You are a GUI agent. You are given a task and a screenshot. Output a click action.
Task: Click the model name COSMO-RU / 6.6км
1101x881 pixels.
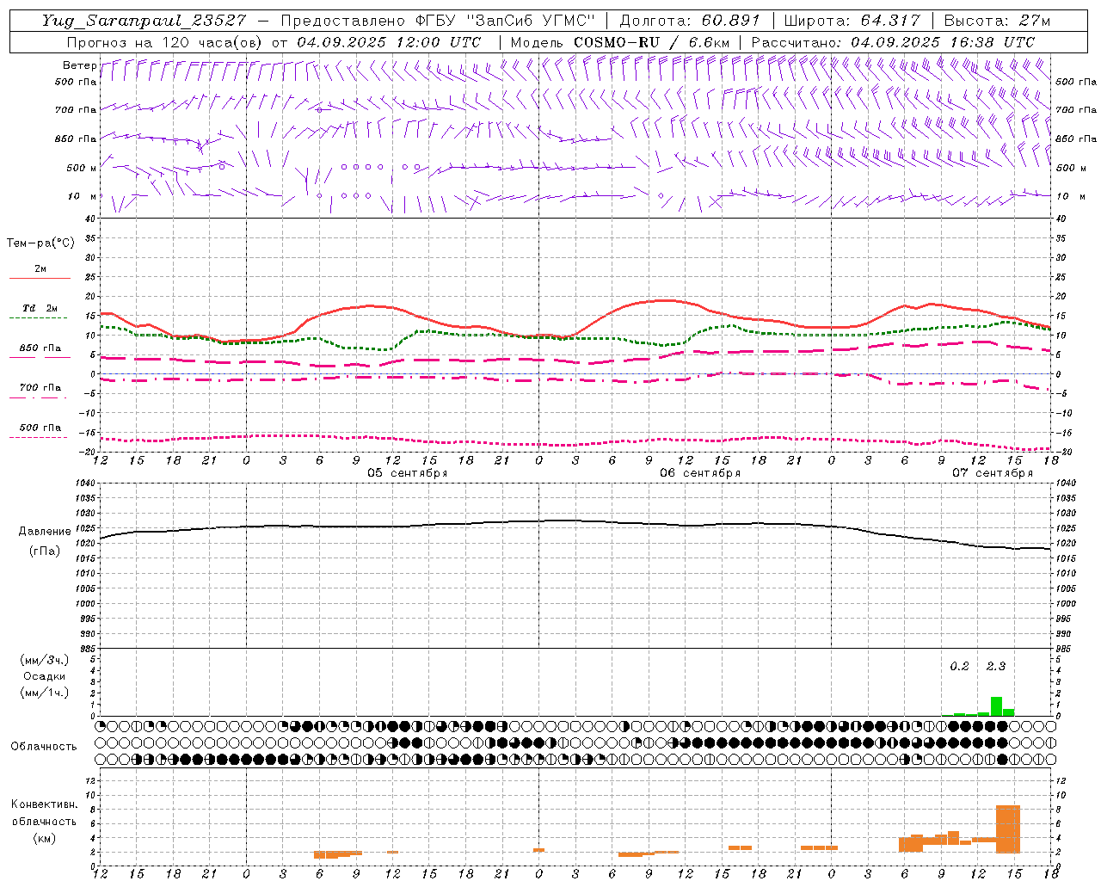(652, 42)
